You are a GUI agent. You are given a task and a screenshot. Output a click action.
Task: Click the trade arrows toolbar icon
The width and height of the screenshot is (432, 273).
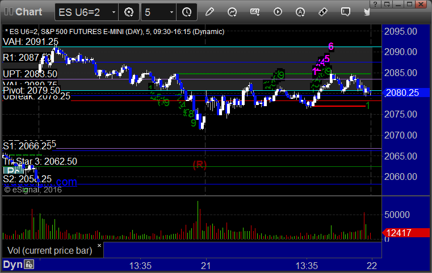tap(323, 12)
